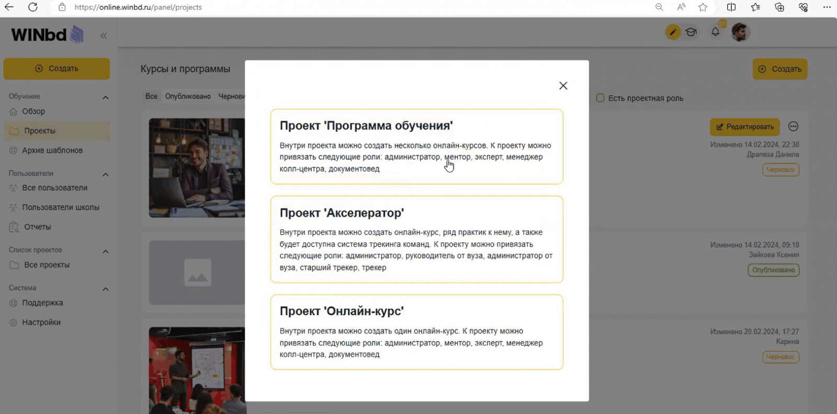The width and height of the screenshot is (837, 414).
Task: Open the notifications bell
Action: pos(715,32)
